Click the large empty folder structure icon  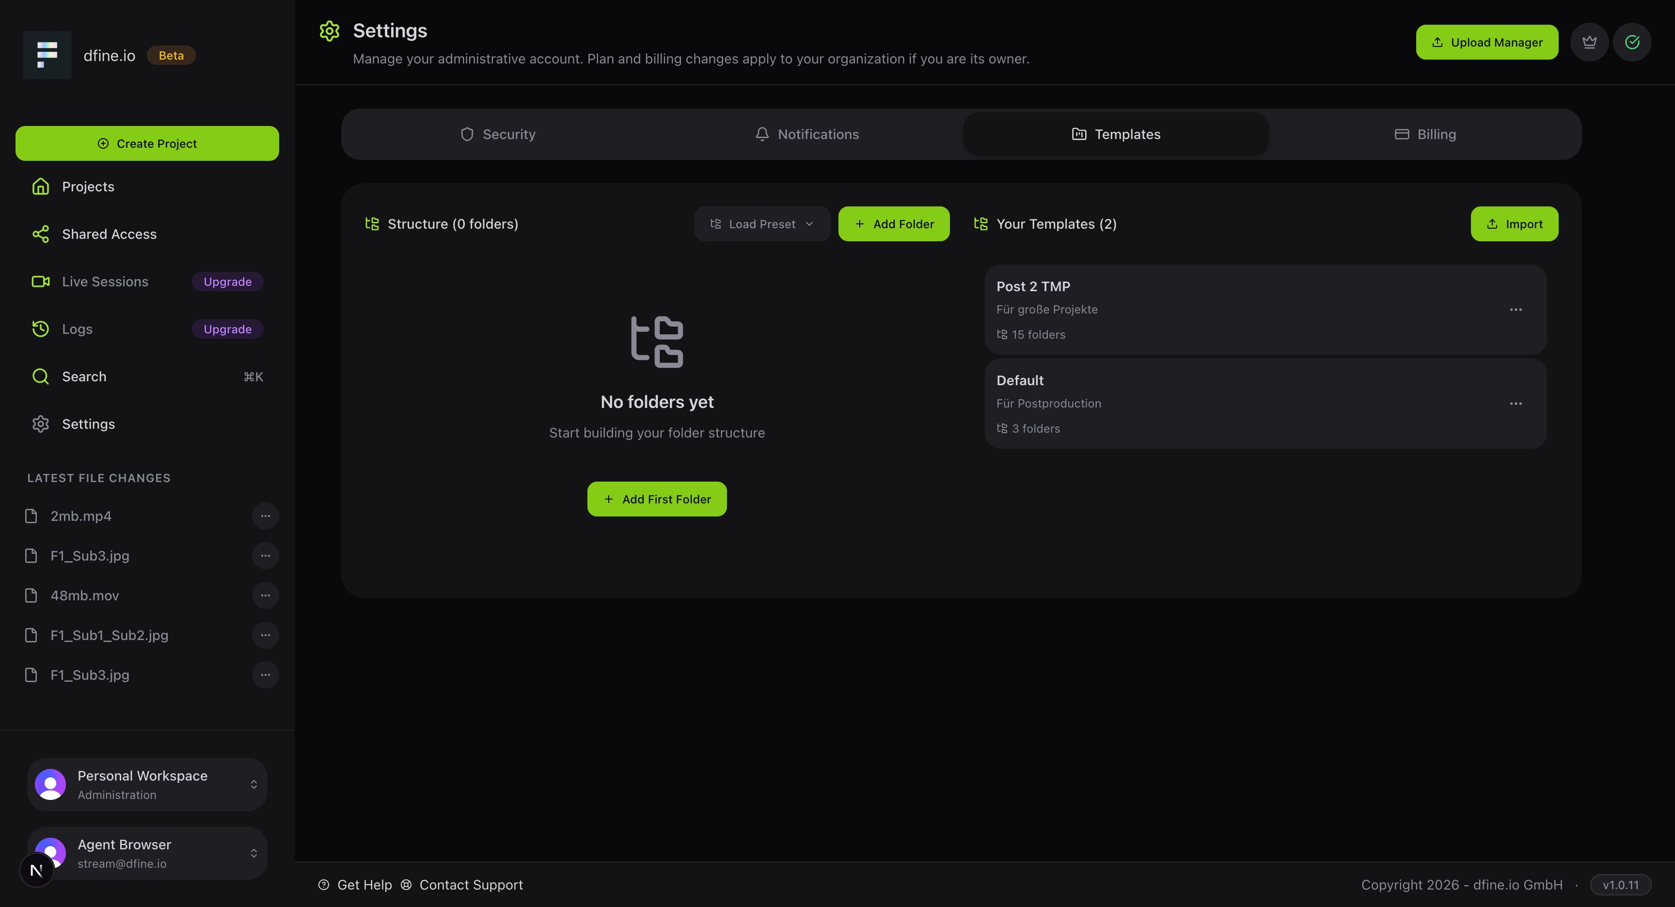[x=657, y=342]
